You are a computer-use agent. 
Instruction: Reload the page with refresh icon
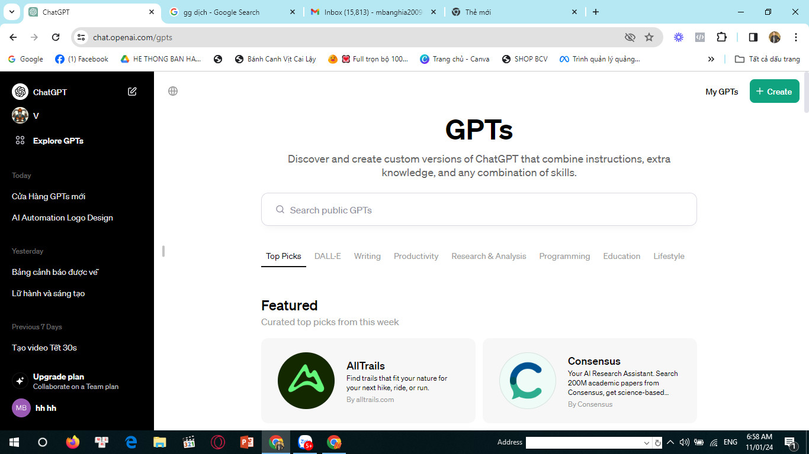[56, 37]
